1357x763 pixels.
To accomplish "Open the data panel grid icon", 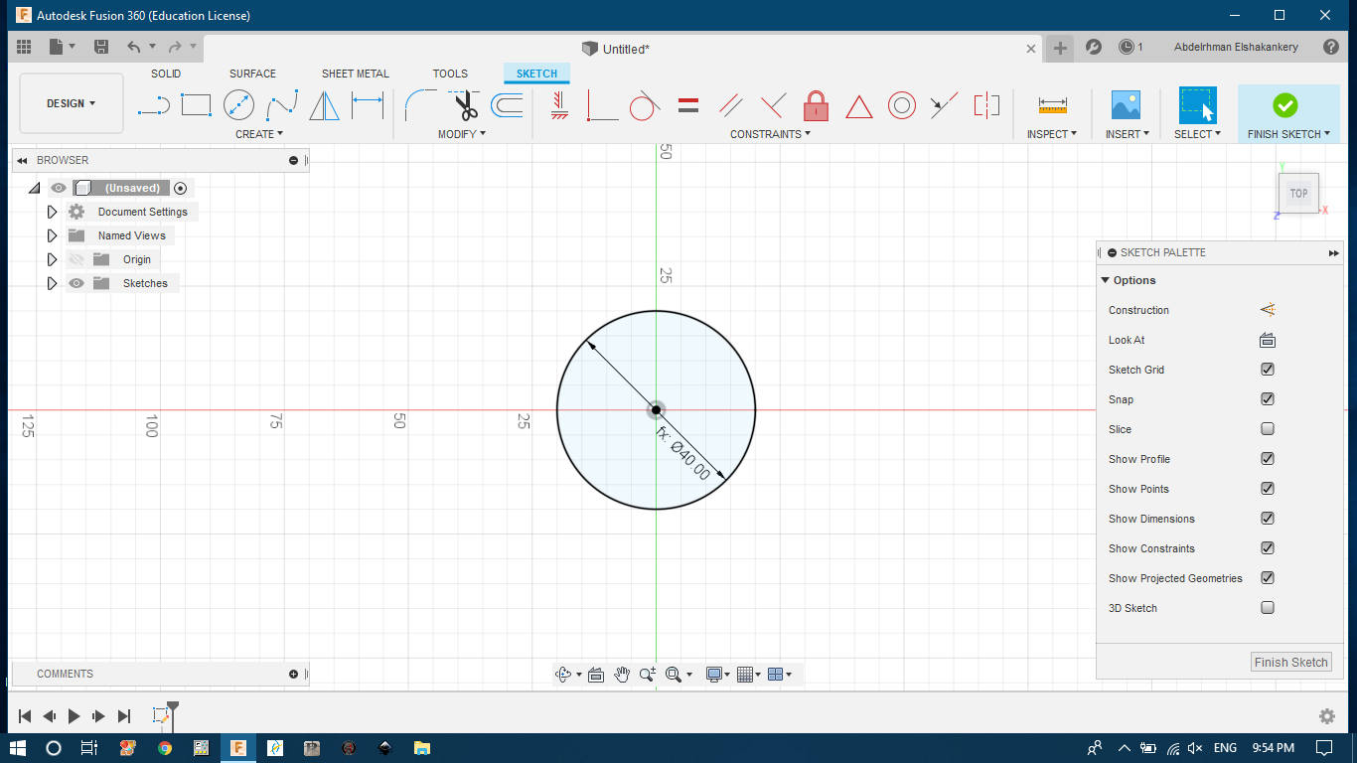I will click(24, 47).
